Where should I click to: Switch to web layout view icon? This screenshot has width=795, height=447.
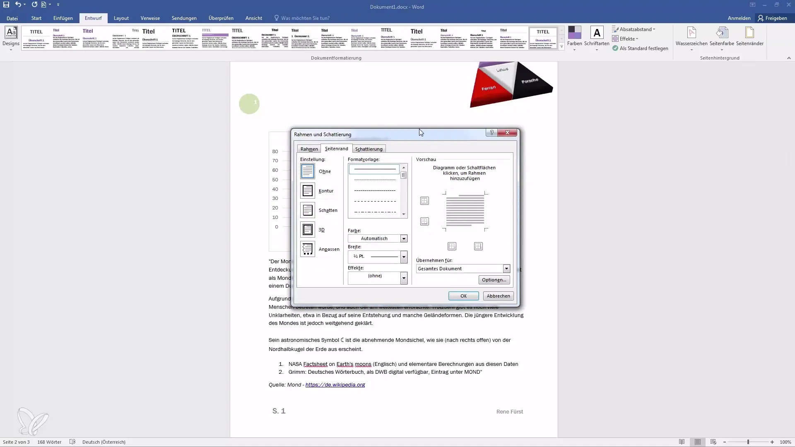click(713, 442)
